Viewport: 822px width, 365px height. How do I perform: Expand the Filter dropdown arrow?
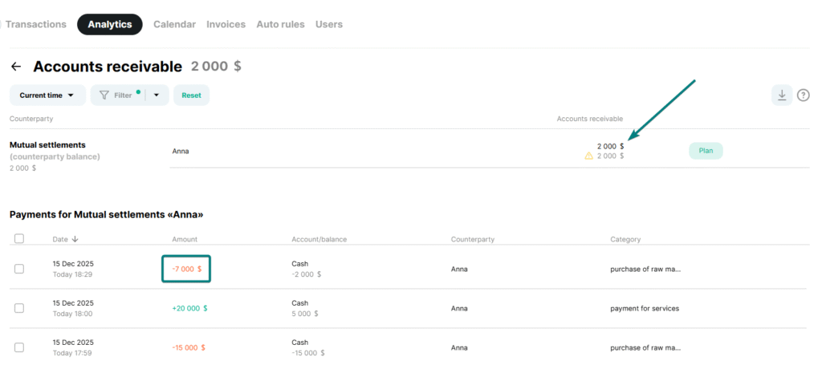click(157, 95)
